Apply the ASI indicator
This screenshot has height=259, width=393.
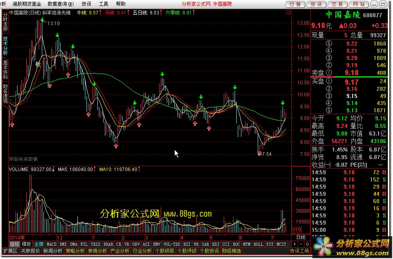click(146, 244)
